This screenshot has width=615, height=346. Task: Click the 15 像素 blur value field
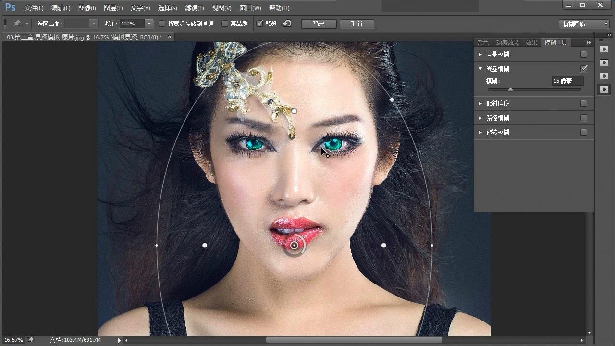567,81
